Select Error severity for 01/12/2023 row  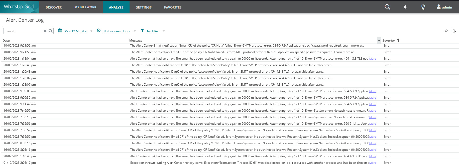[x=387, y=163]
